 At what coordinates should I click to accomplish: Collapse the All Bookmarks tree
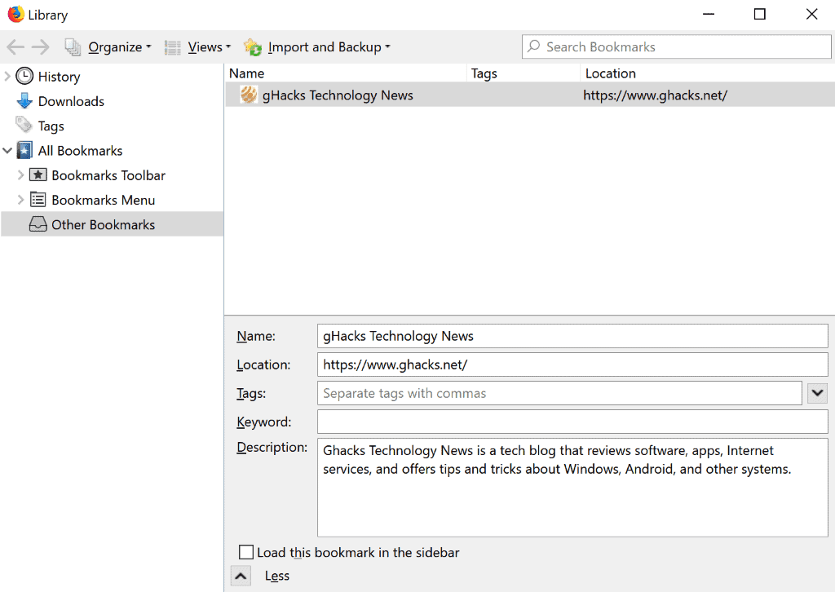(8, 150)
